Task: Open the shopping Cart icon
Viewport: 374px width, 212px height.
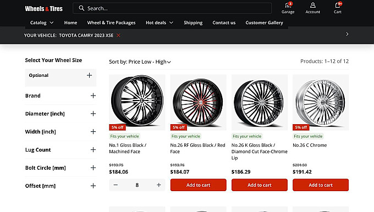Action: click(x=338, y=8)
